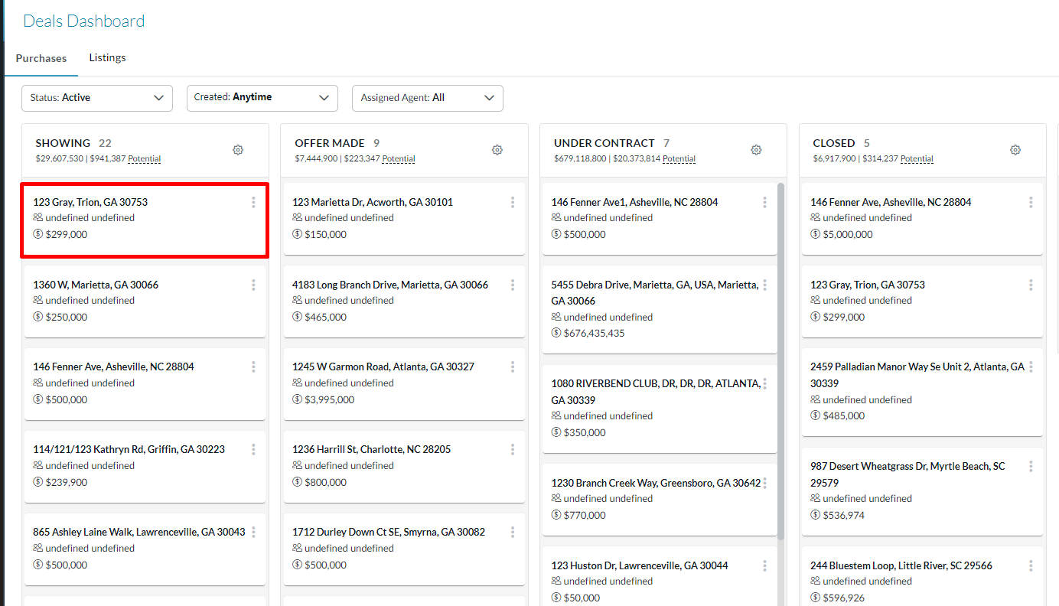The width and height of the screenshot is (1059, 606).
Task: Open kebab menu for 1236 Harrill St card
Action: [x=513, y=449]
